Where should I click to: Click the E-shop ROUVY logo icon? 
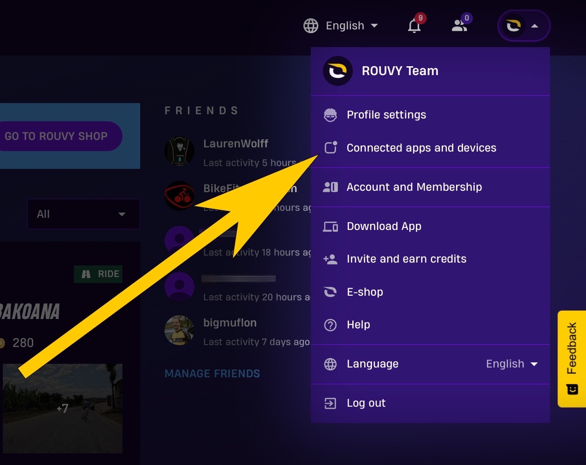330,292
